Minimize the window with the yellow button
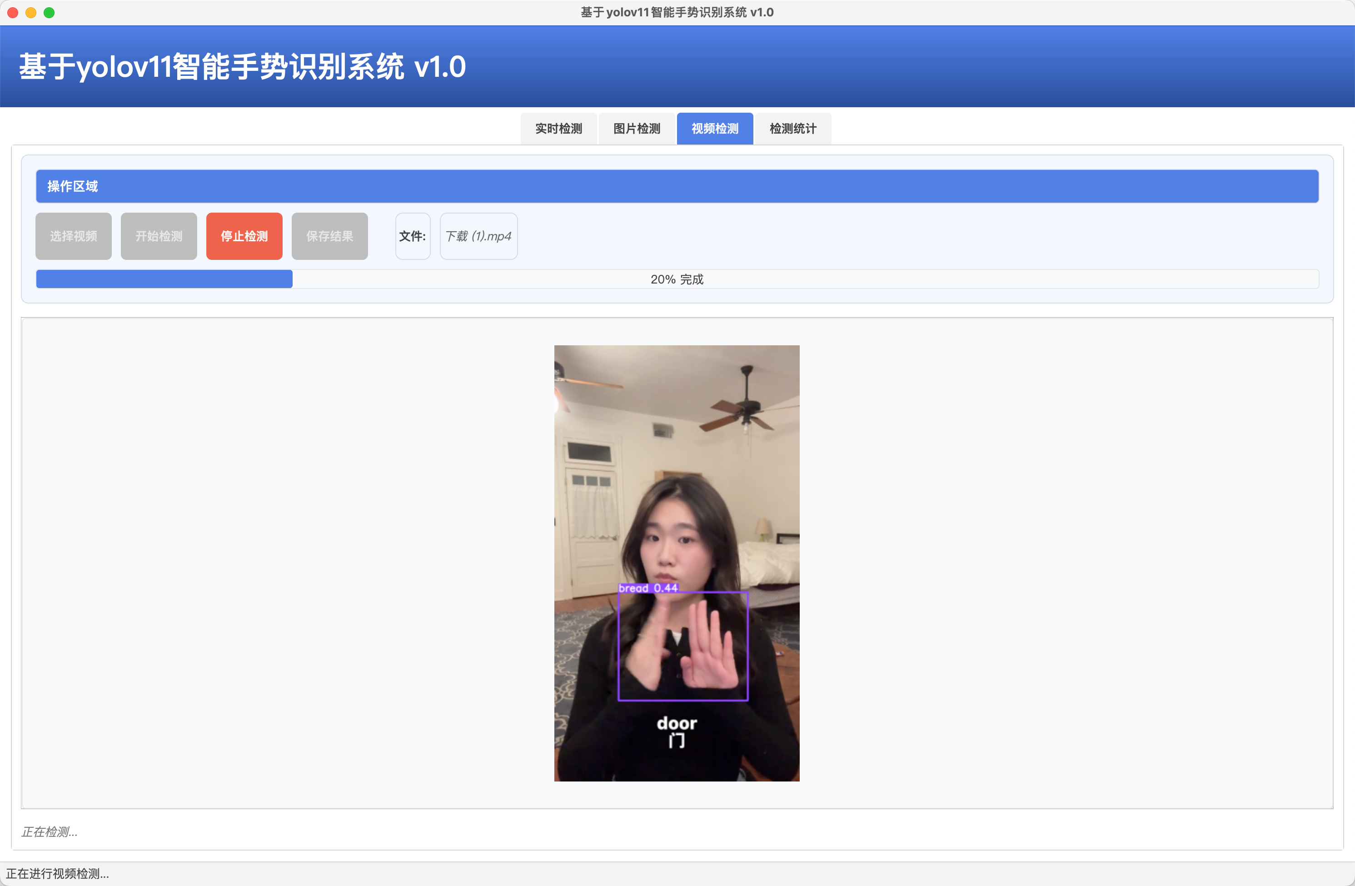1355x886 pixels. tap(31, 13)
